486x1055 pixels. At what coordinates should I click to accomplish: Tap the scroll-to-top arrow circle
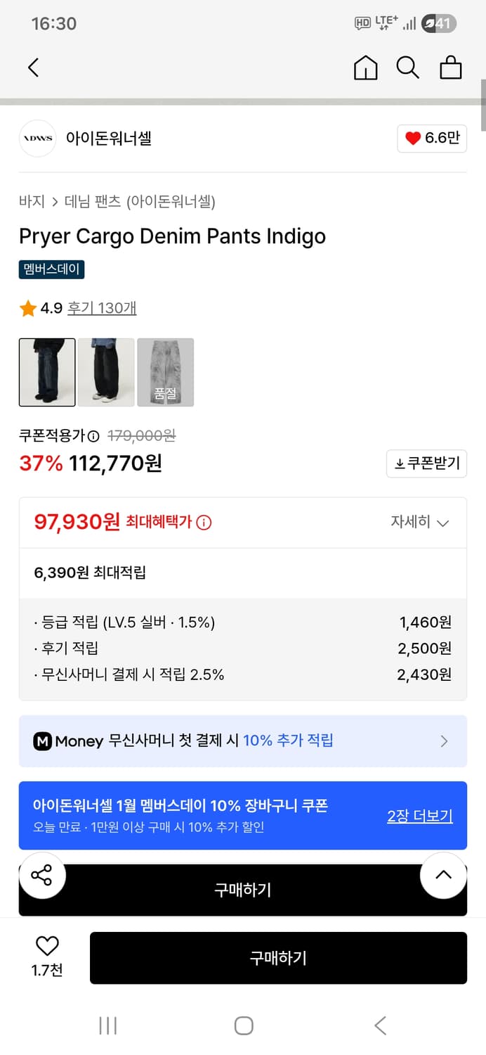442,874
